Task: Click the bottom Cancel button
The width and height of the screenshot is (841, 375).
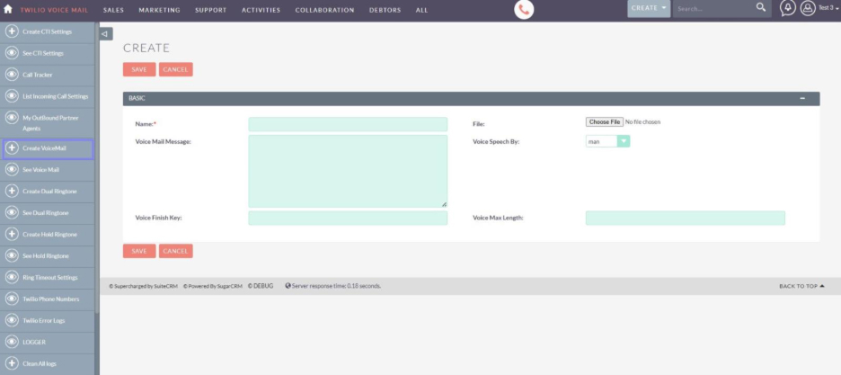Action: point(175,251)
